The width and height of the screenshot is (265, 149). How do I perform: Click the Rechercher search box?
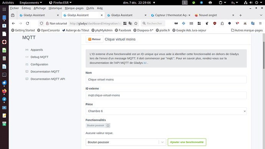153,23
